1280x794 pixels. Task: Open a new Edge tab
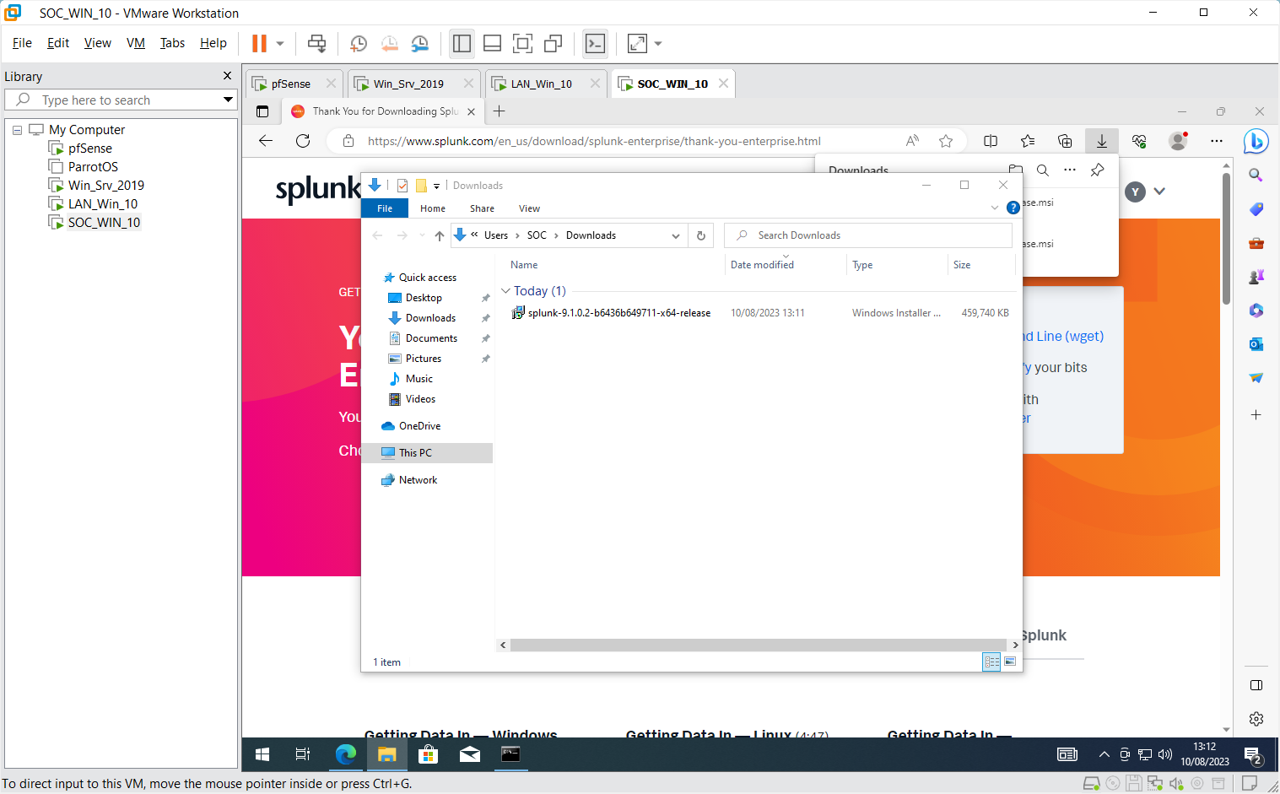[x=500, y=111]
